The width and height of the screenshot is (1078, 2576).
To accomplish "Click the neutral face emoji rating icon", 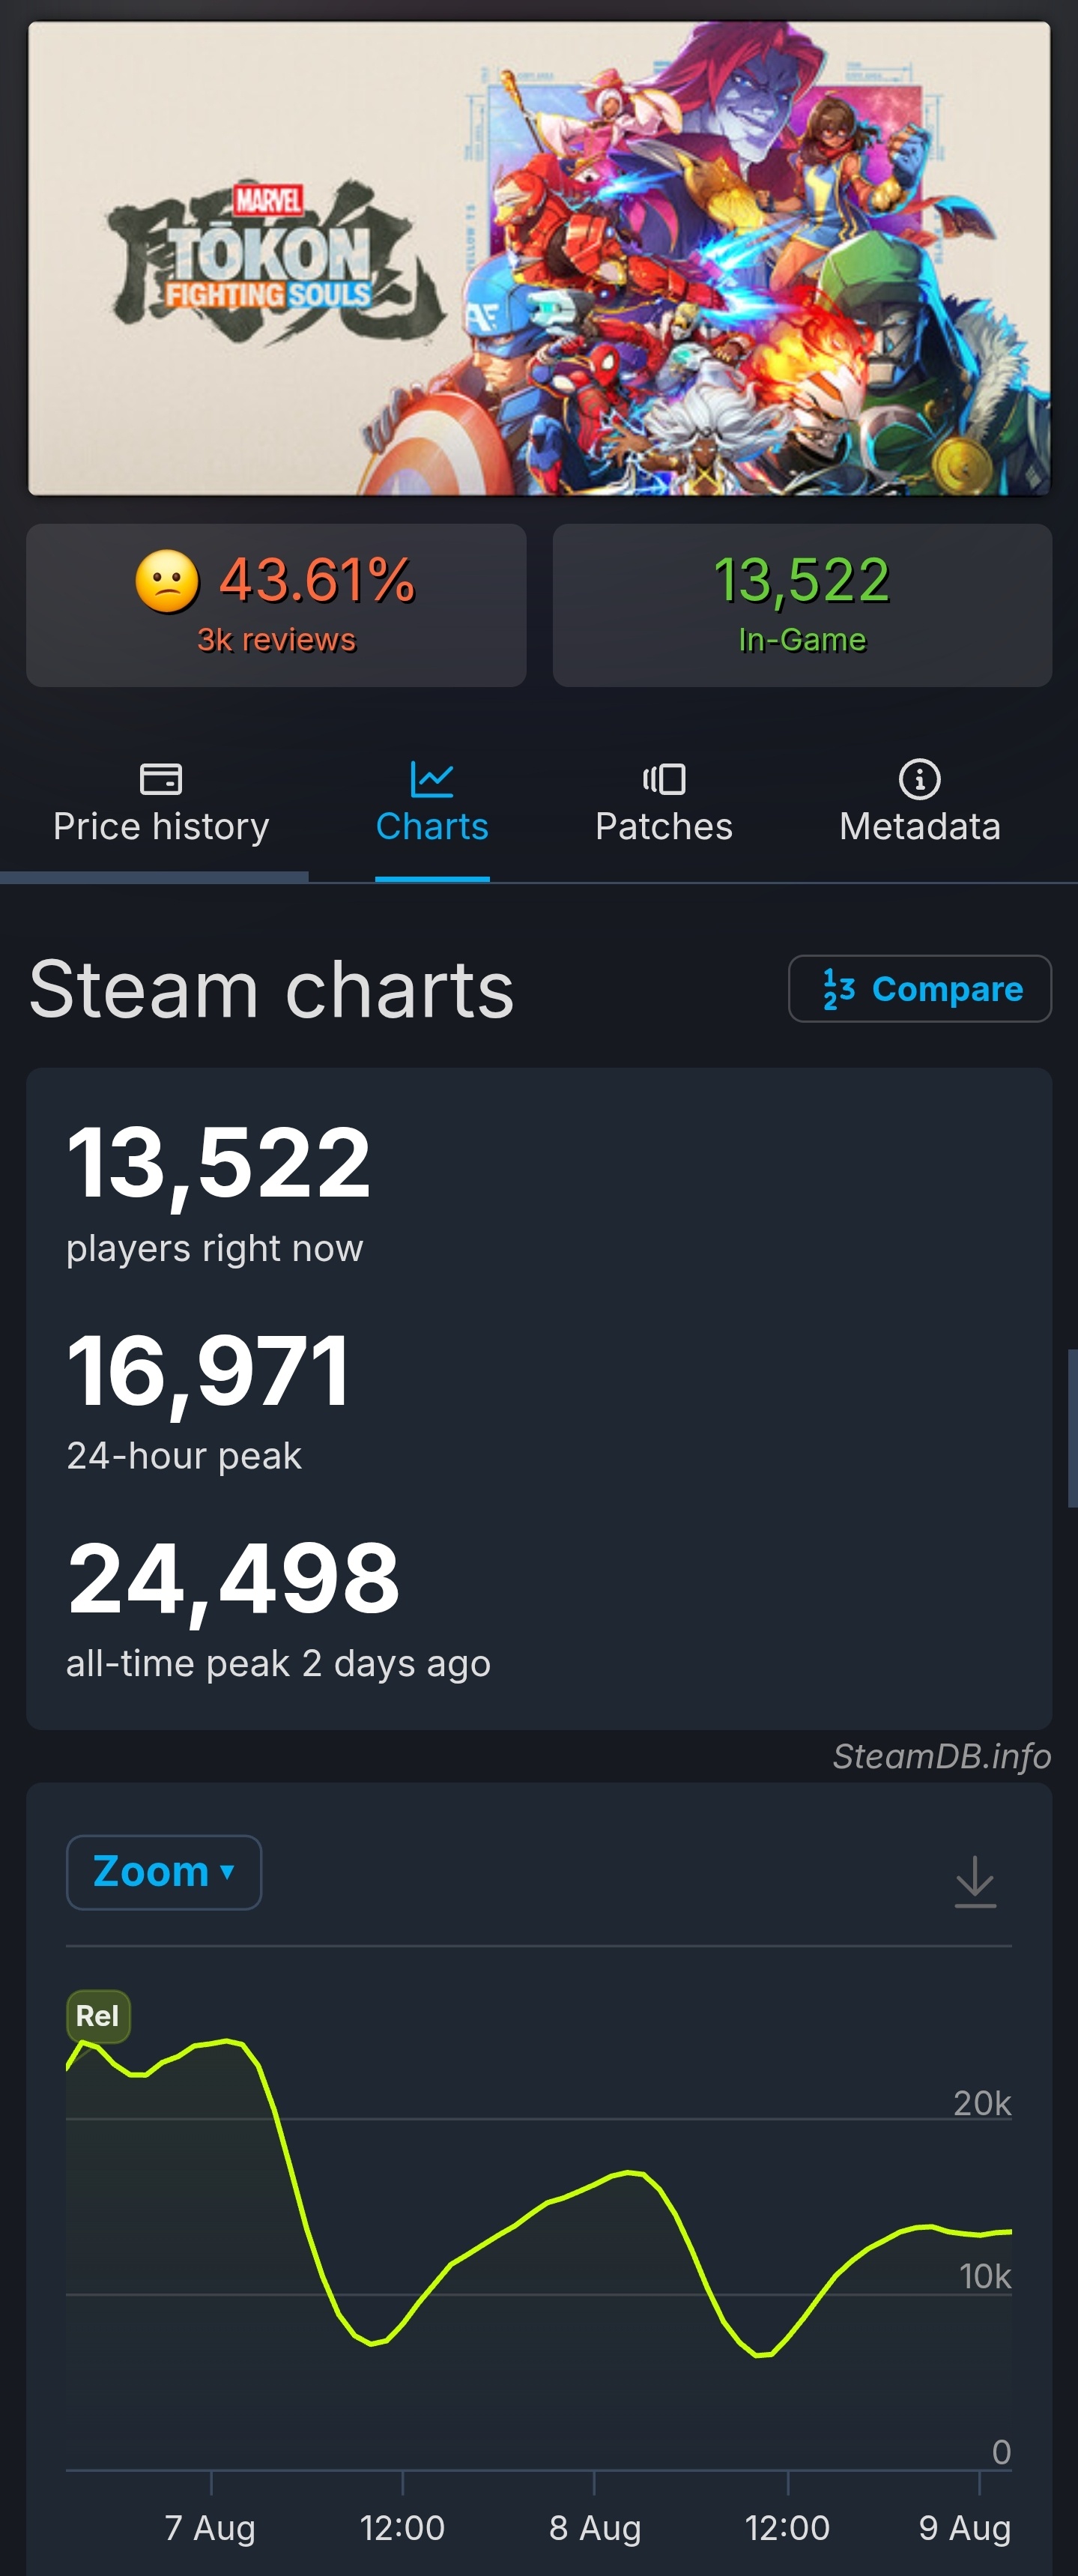I will (x=167, y=581).
